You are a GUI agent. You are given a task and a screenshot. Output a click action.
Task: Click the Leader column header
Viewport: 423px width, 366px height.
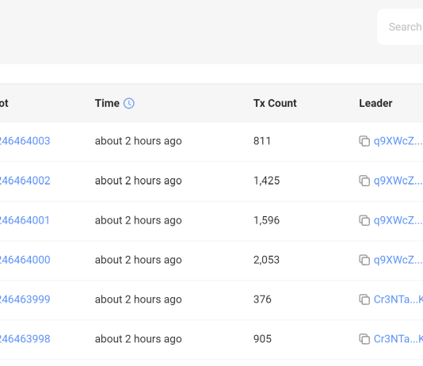[x=375, y=103]
